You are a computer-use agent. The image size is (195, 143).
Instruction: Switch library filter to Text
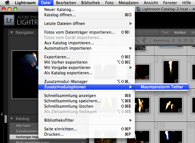(165, 33)
